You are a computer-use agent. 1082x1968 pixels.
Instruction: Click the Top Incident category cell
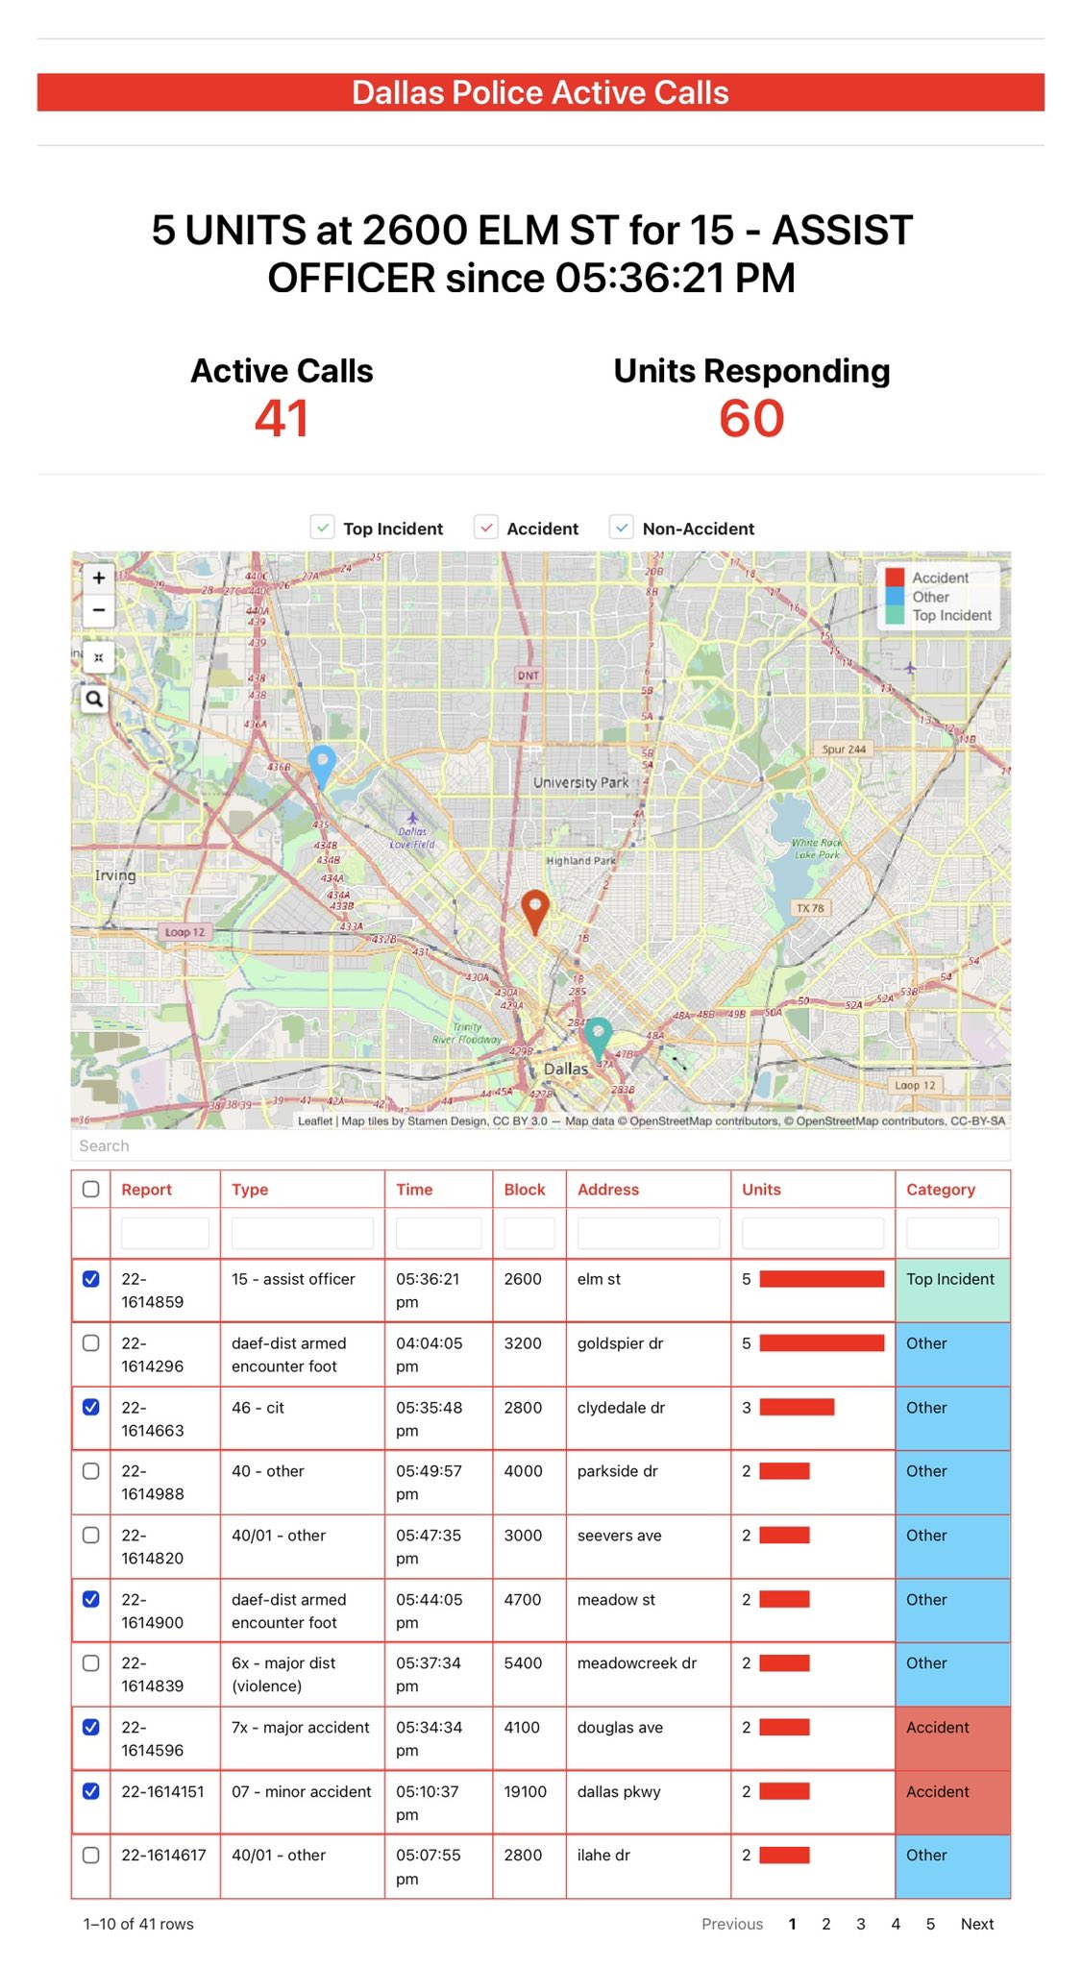(x=952, y=1291)
